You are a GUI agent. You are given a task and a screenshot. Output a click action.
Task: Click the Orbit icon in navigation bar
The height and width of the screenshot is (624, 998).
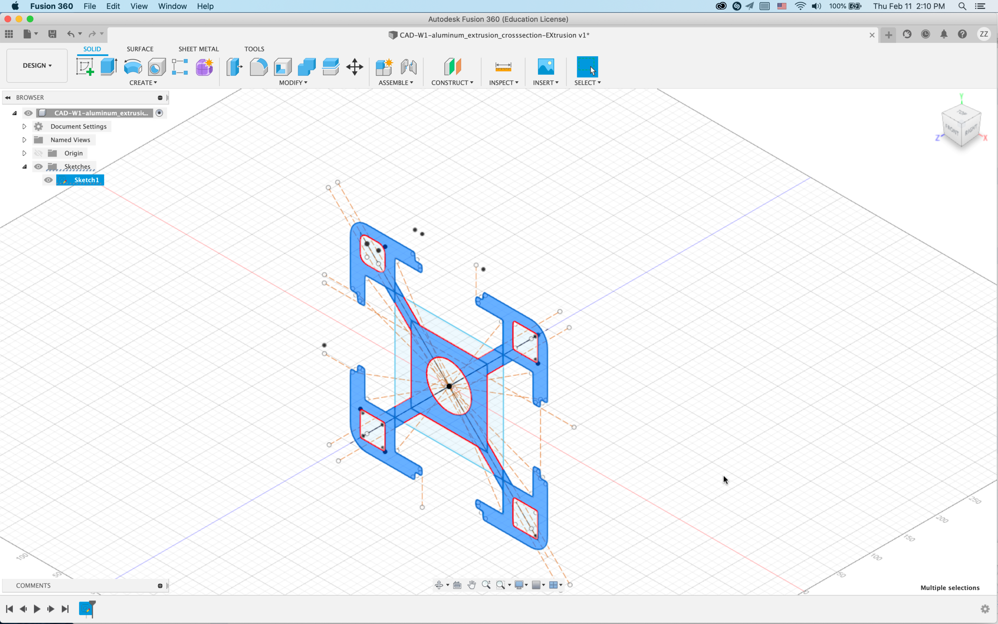[x=439, y=585]
